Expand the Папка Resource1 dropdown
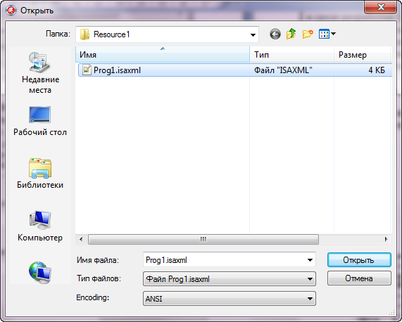The image size is (402, 322). [253, 34]
